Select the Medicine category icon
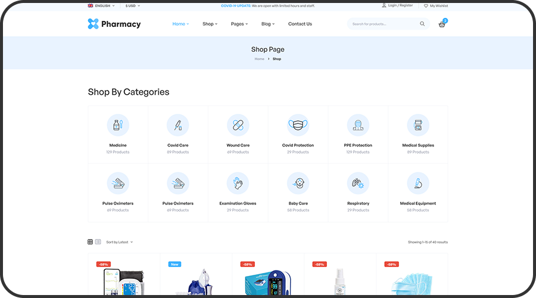 [x=118, y=125]
